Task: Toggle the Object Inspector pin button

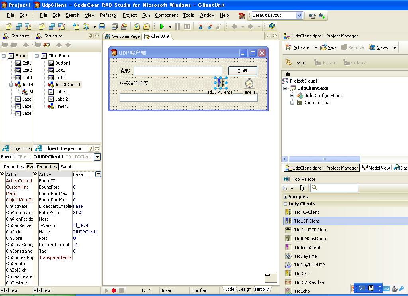Action: [90, 148]
